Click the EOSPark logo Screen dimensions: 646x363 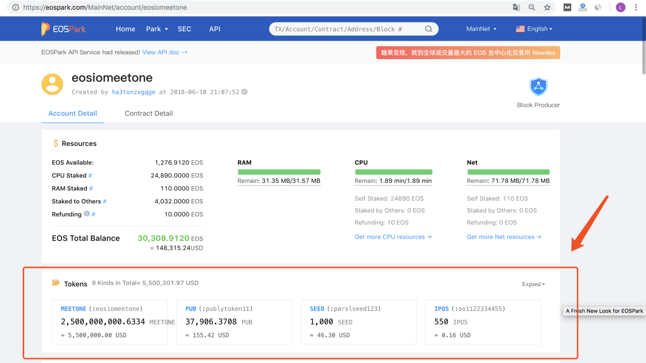pyautogui.click(x=63, y=29)
